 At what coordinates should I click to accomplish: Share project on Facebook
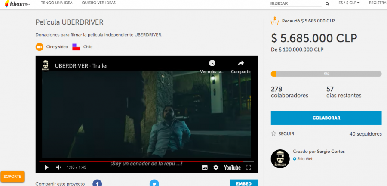97,183
